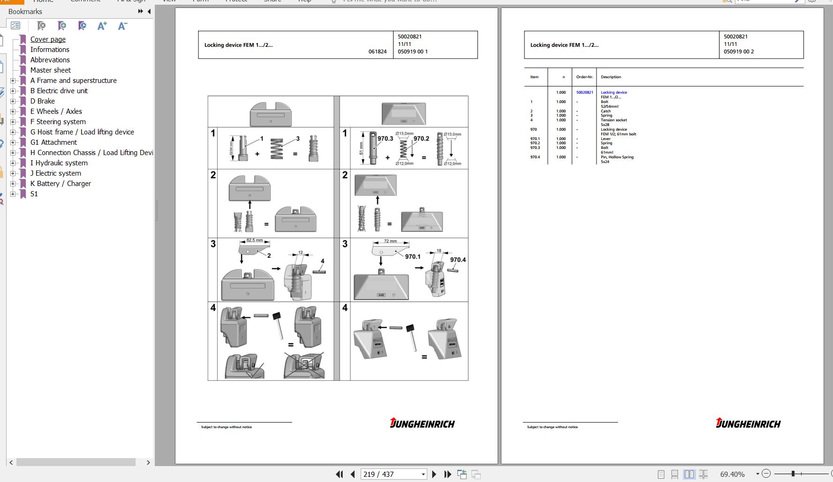Click the previous view icon

(462, 475)
